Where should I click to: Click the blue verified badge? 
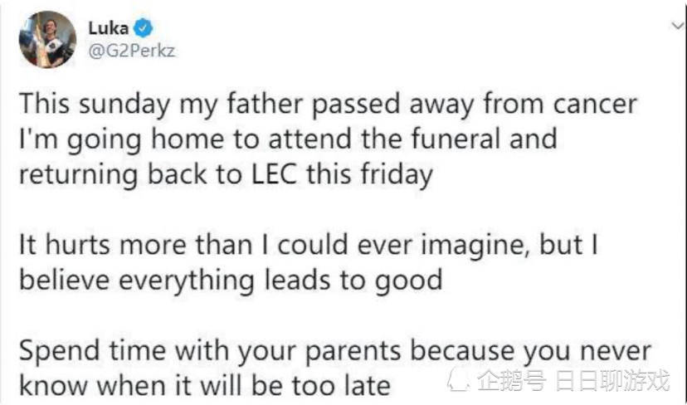coord(143,27)
